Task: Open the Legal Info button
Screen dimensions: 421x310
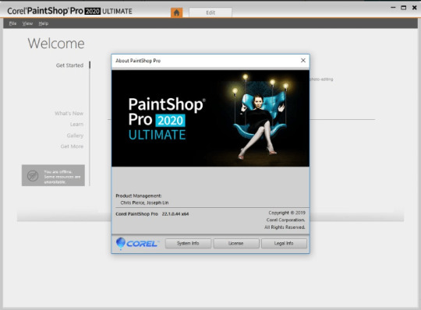Action: coord(284,243)
